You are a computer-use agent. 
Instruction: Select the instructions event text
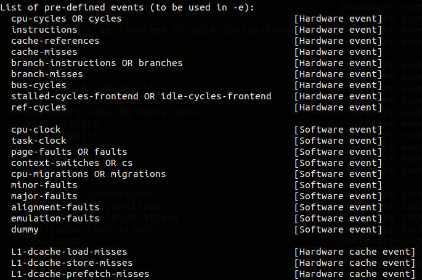tap(44, 30)
